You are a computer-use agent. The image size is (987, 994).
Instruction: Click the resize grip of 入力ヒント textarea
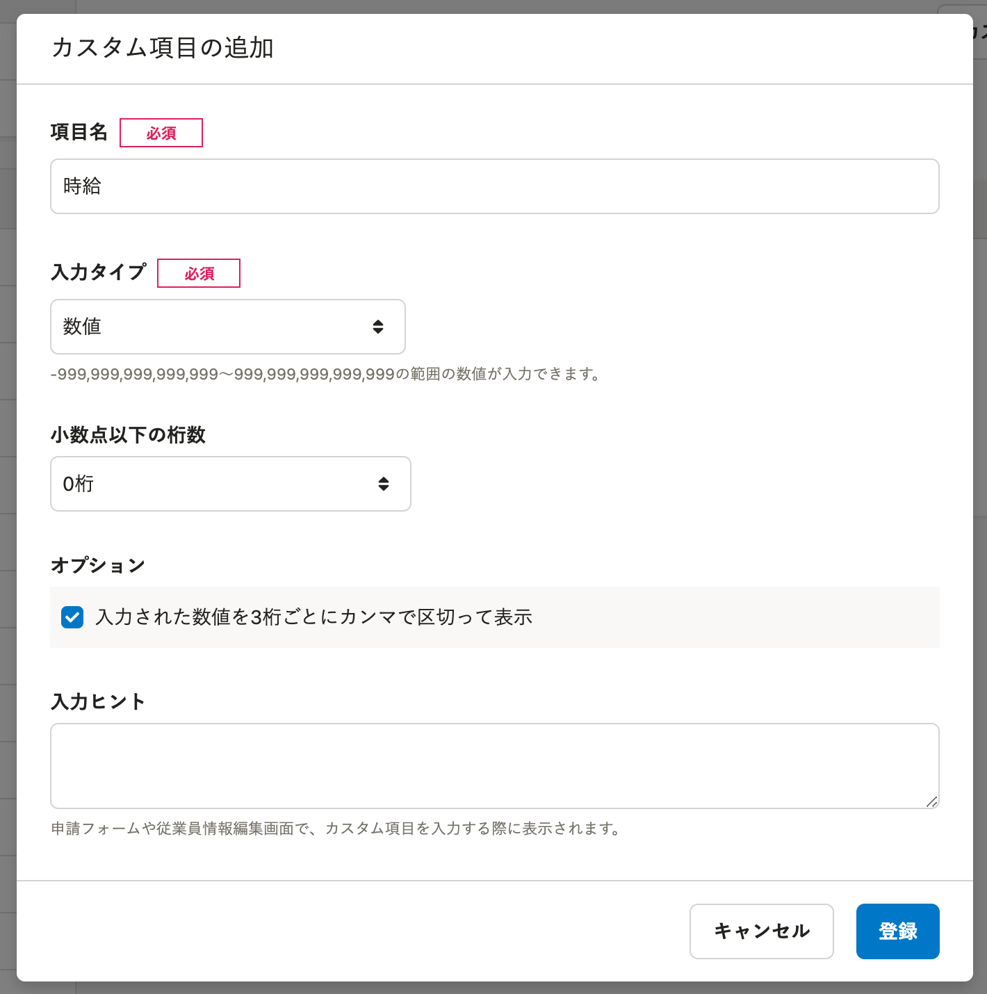pos(932,801)
